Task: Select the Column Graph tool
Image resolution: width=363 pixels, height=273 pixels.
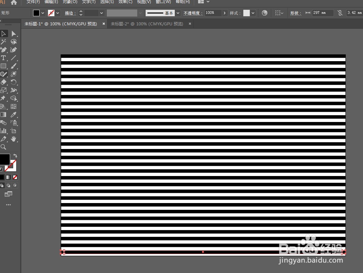Action: pos(3,131)
